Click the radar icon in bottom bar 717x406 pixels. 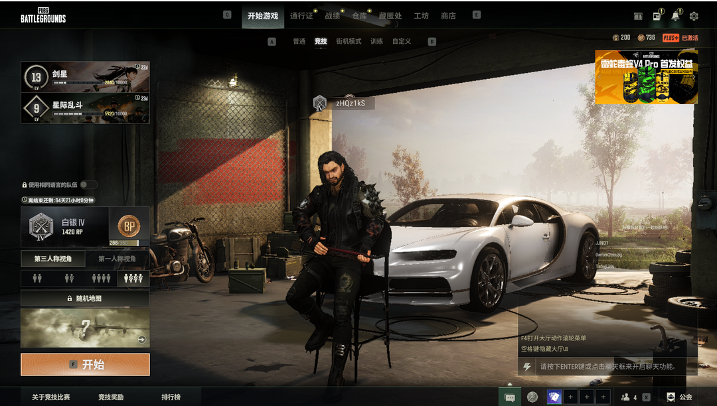(x=532, y=397)
